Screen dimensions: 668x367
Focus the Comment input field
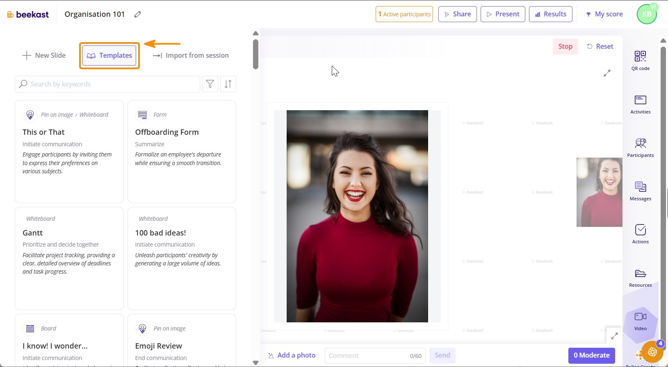pyautogui.click(x=375, y=356)
